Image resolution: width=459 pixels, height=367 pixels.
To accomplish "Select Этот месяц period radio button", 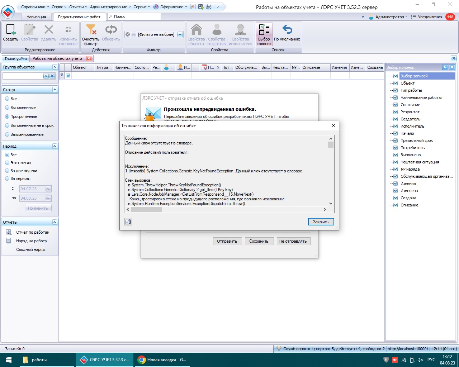I will coord(7,163).
